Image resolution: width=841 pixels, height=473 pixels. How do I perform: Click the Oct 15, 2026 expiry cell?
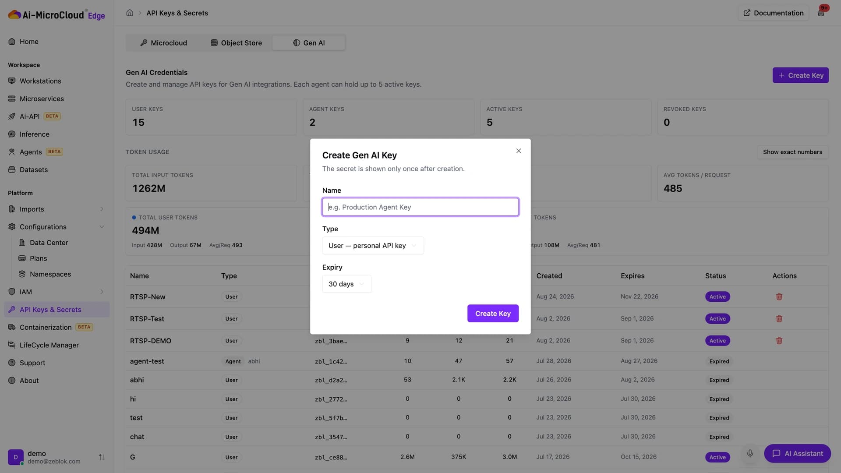639,457
